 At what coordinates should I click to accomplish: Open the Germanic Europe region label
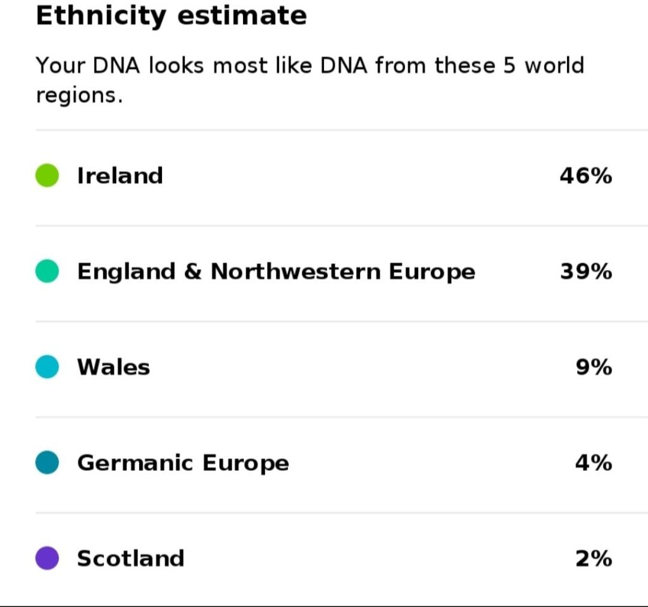(183, 463)
